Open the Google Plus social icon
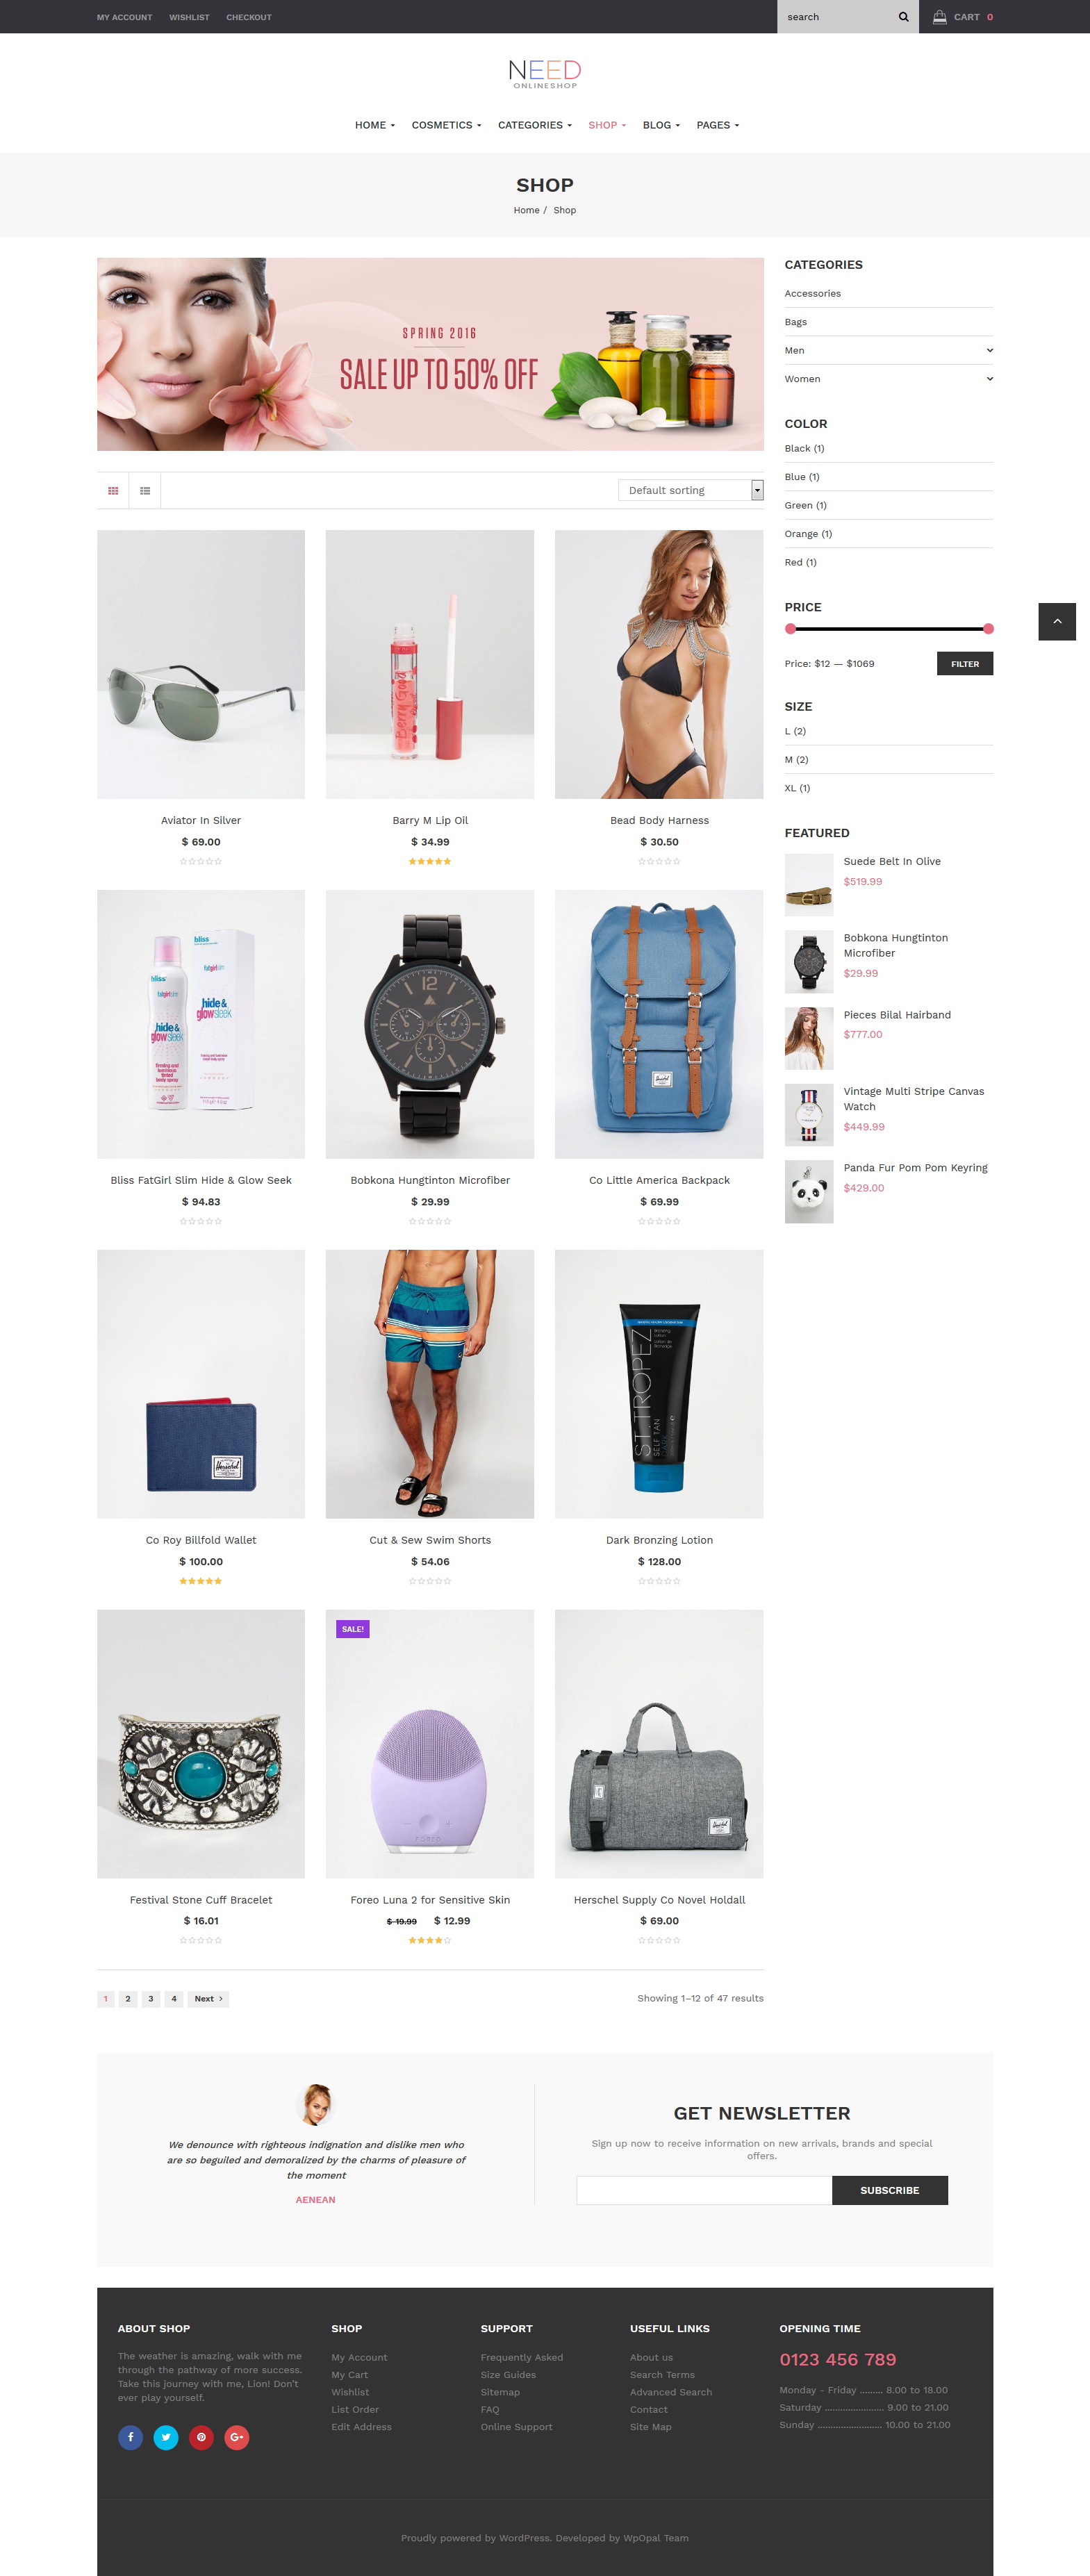 click(237, 2437)
